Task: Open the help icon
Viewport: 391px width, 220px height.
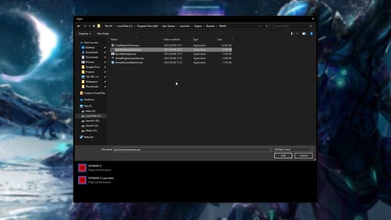Action: coord(311,34)
